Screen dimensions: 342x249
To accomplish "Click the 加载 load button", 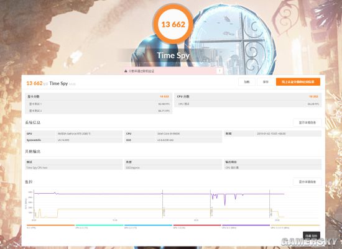I will tap(246, 82).
